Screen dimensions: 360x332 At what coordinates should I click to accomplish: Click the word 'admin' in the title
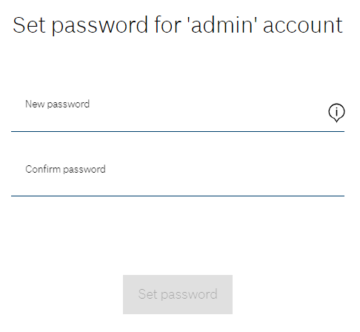(x=221, y=25)
